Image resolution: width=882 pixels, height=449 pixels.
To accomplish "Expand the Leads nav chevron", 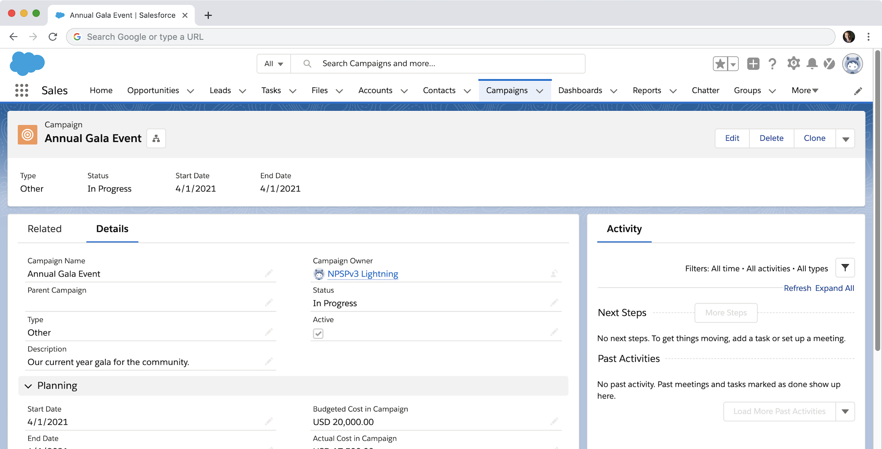I will click(242, 91).
